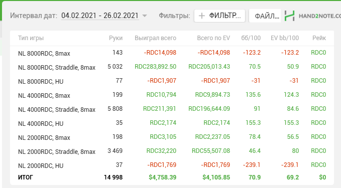Select the NL 4000RDC, Straddle, 8max row

tap(172, 109)
